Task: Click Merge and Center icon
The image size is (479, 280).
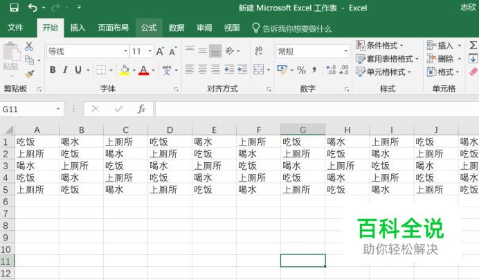Action: point(259,70)
